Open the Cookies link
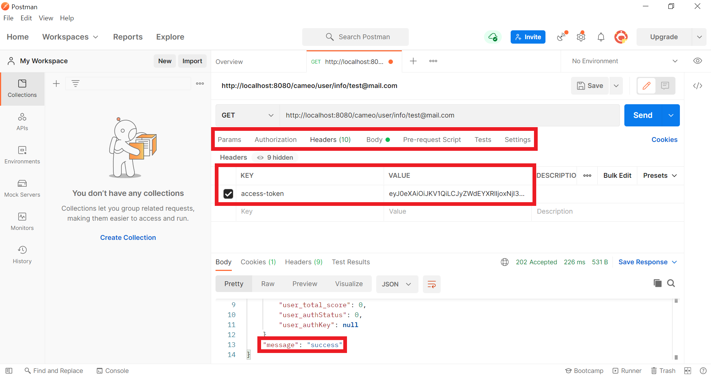Screen dimensions: 711x377 [x=664, y=140]
